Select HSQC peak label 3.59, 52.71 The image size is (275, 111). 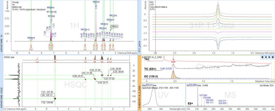pos(103,83)
